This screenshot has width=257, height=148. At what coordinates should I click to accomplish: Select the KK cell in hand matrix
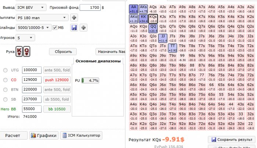pyautogui.click(x=143, y=19)
